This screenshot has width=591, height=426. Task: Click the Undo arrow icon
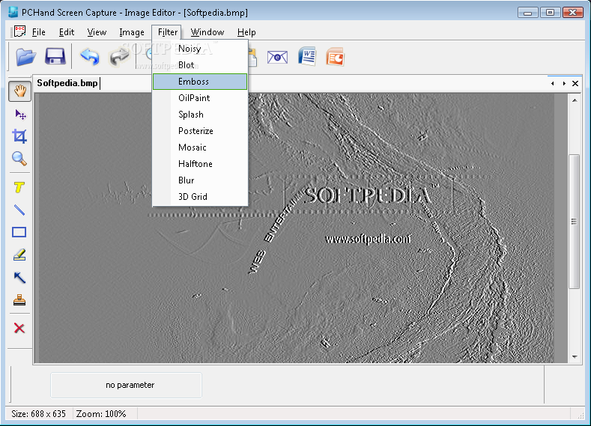coord(90,57)
